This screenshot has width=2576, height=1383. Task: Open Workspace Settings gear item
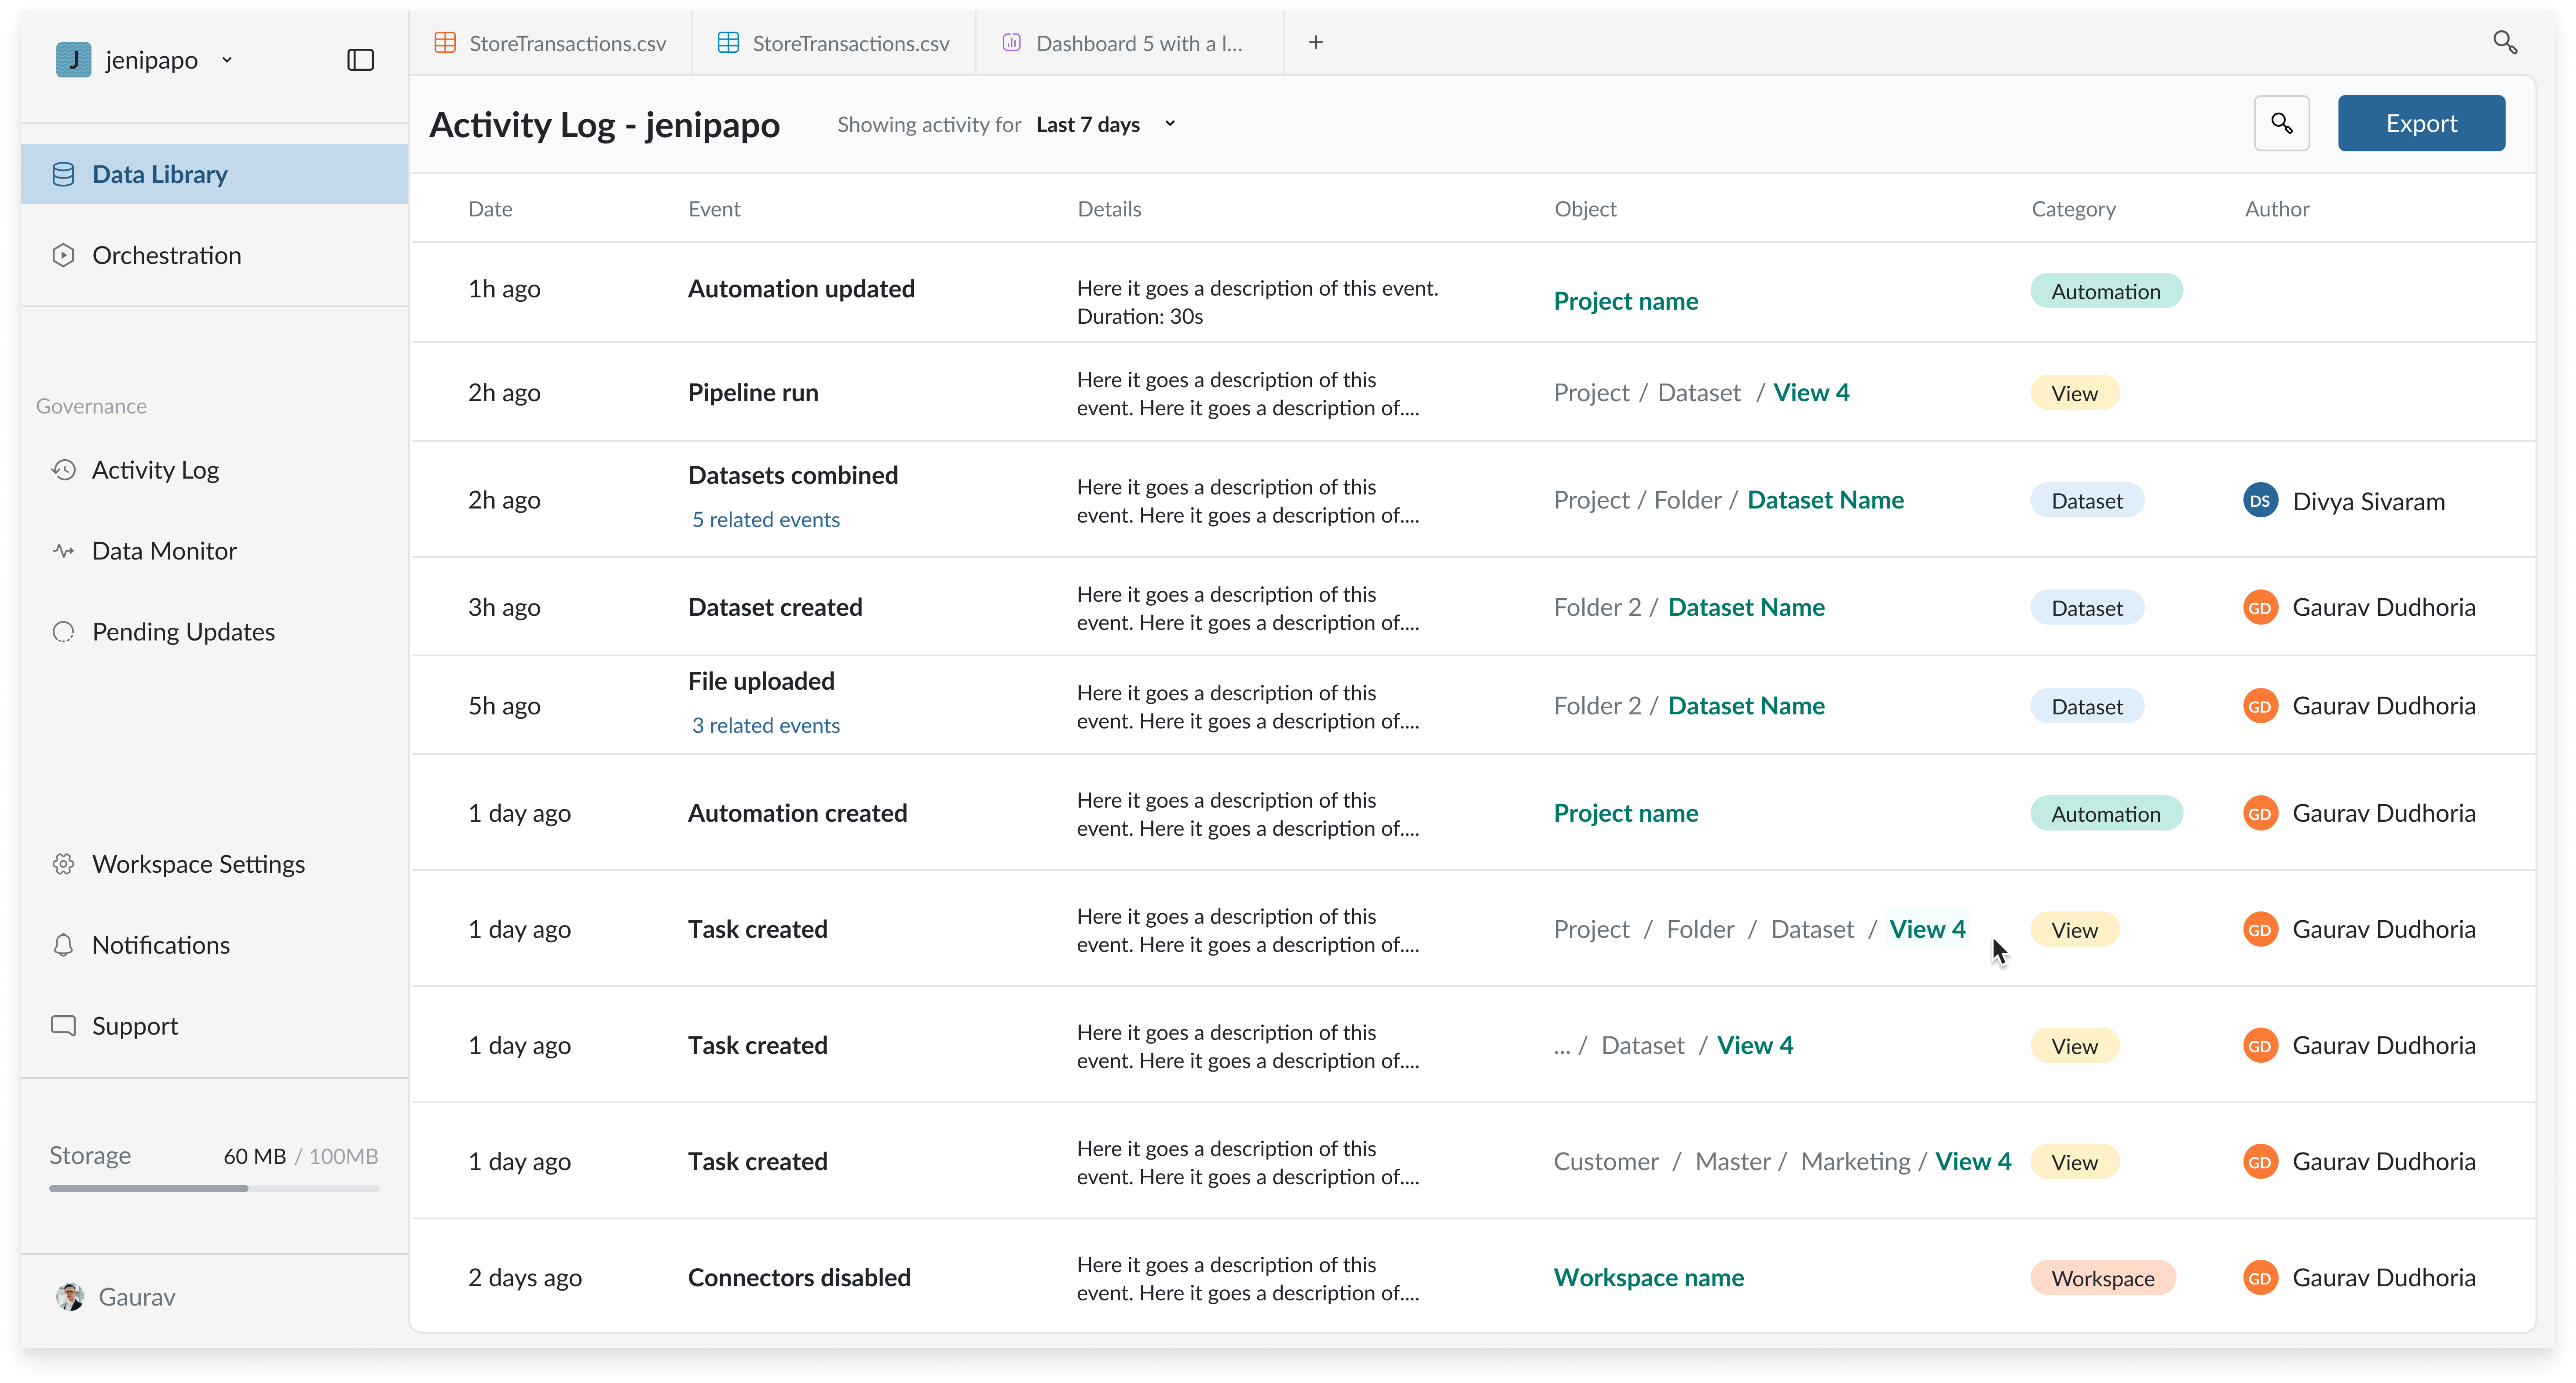pyautogui.click(x=198, y=864)
